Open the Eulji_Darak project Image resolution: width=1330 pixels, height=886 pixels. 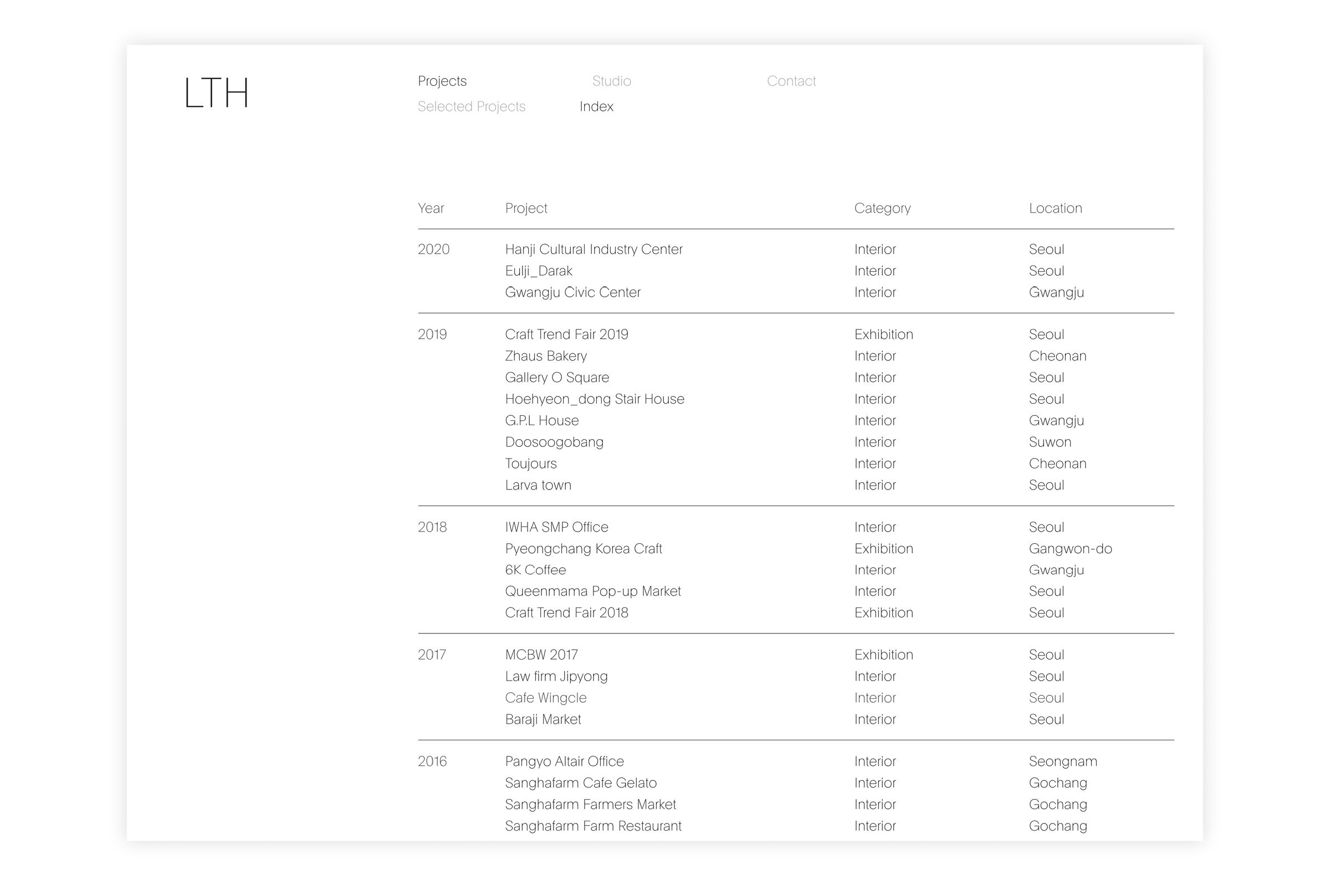(538, 271)
